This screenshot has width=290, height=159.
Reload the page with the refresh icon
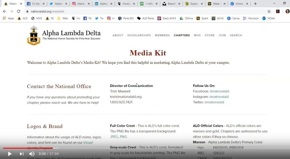[x=19, y=12]
